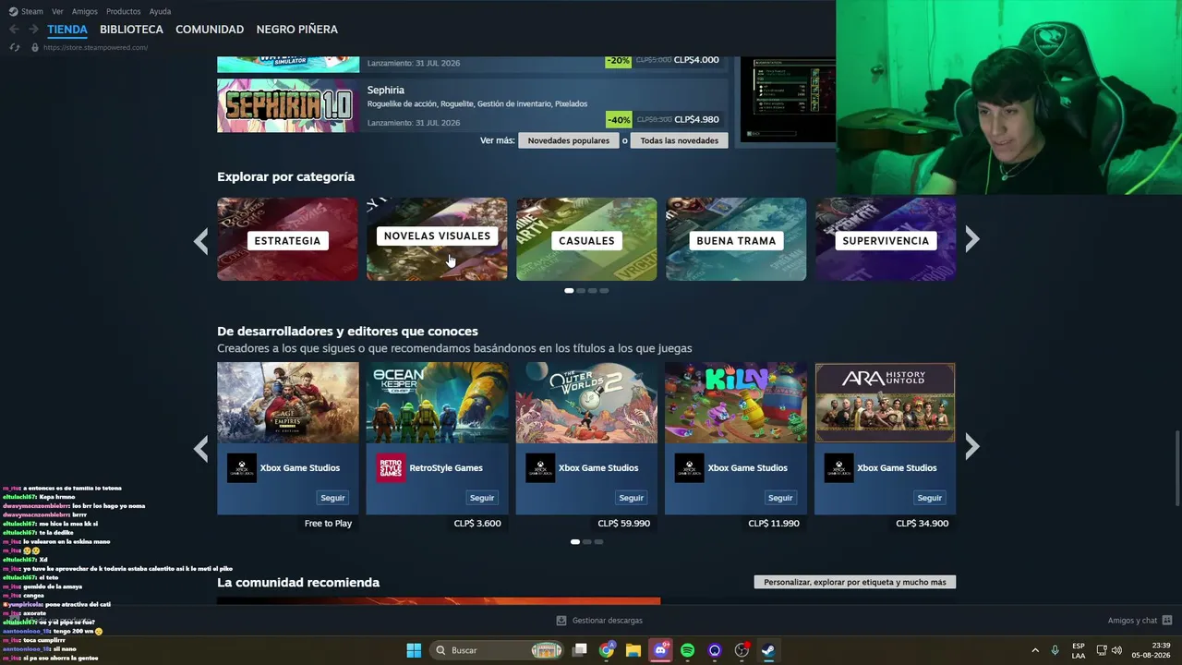This screenshot has height=665, width=1182.
Task: Open the Ayuda menu
Action: coord(160,11)
